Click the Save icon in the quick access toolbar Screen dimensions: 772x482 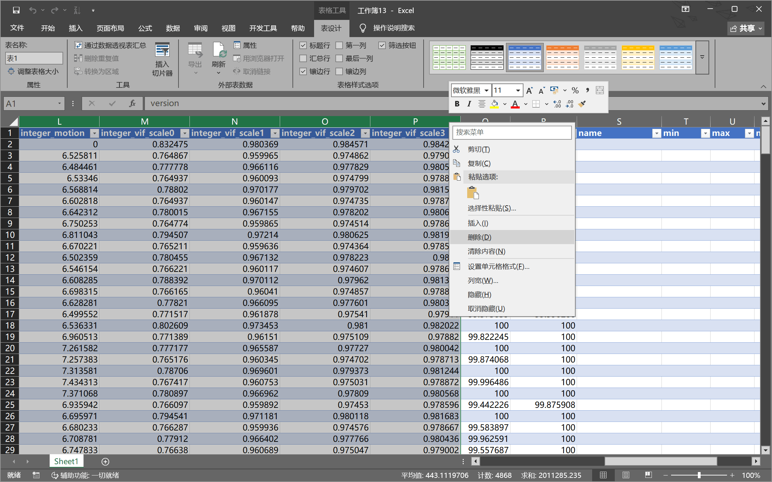pos(16,10)
